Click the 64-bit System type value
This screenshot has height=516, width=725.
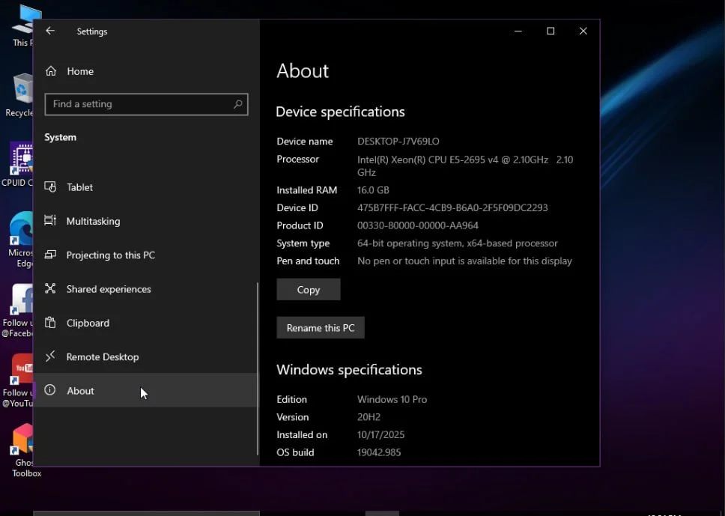pos(458,243)
